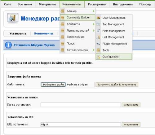Open Plugin Management submenu item
The image size is (155, 135).
[x=114, y=44]
